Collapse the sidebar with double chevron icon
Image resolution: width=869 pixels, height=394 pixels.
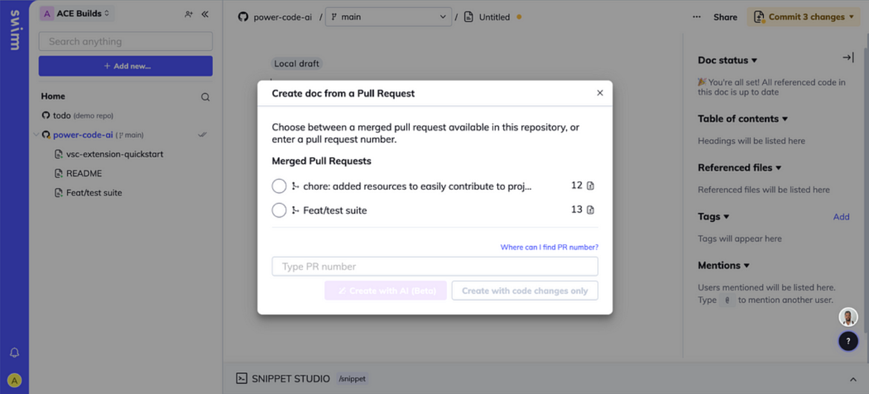click(205, 14)
